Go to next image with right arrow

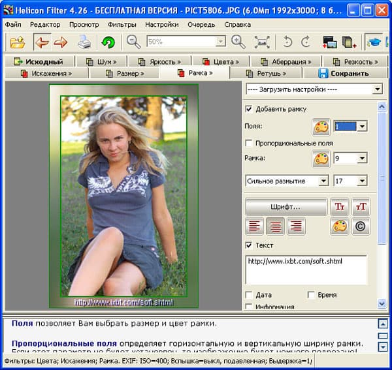[61, 42]
